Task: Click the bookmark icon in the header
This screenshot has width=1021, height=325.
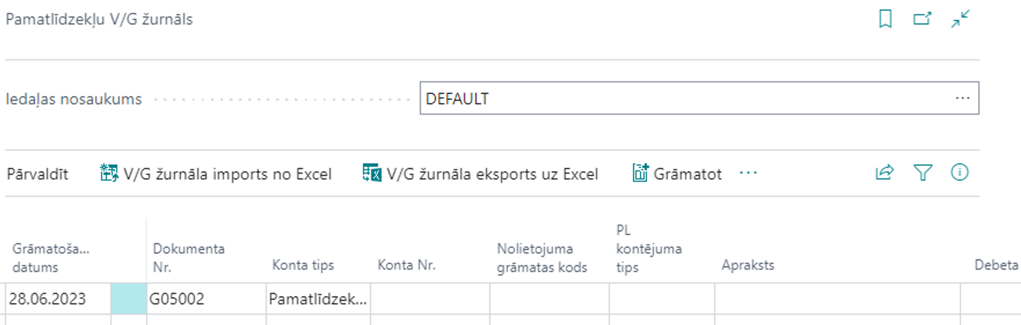Action: point(885,19)
